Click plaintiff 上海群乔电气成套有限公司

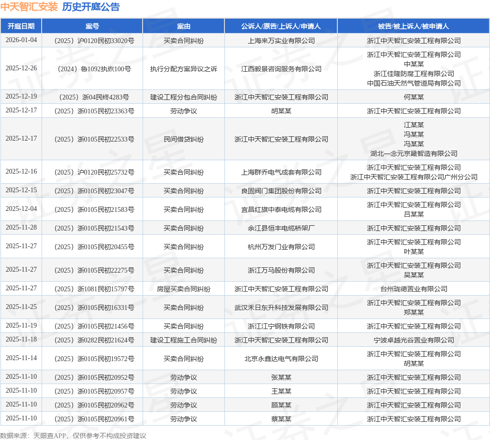(281, 172)
